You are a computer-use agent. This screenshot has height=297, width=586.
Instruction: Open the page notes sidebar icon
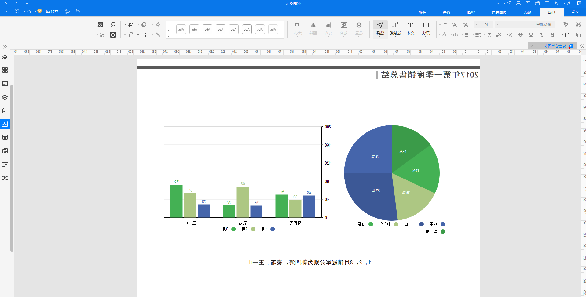pos(5,110)
